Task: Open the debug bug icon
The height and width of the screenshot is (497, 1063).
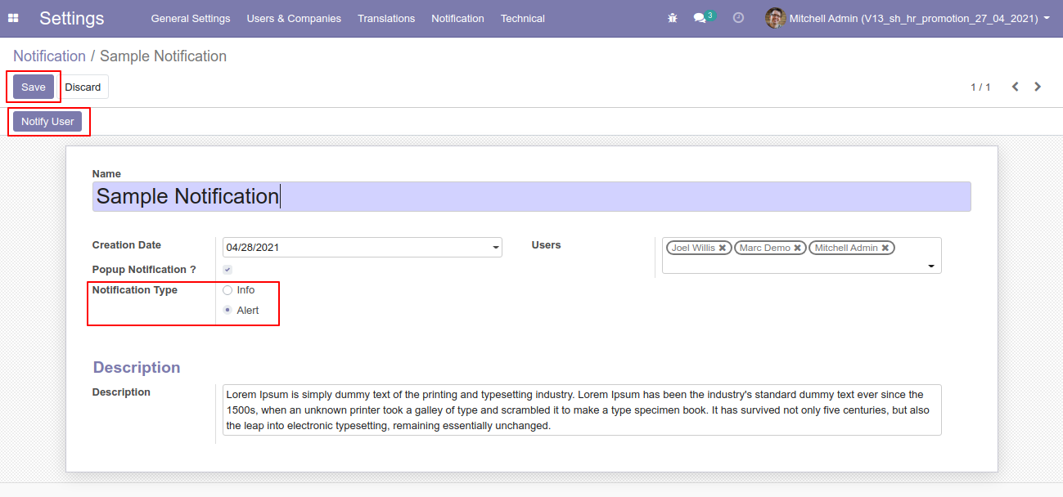Action: [673, 18]
